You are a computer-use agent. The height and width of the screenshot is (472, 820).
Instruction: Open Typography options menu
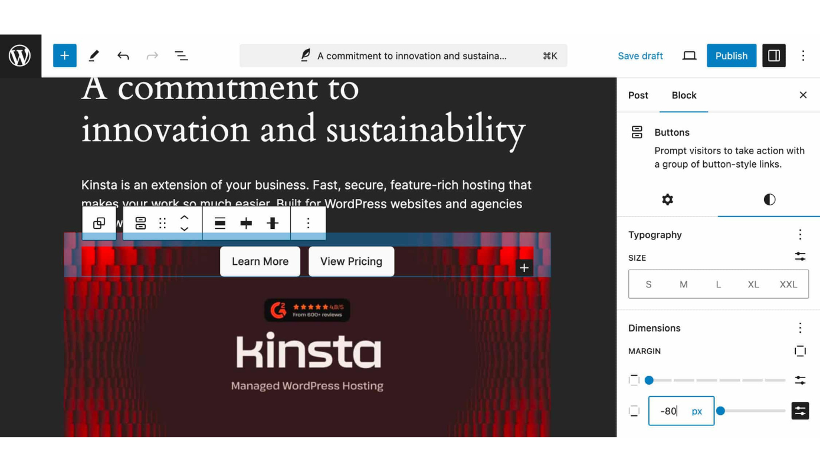click(800, 235)
